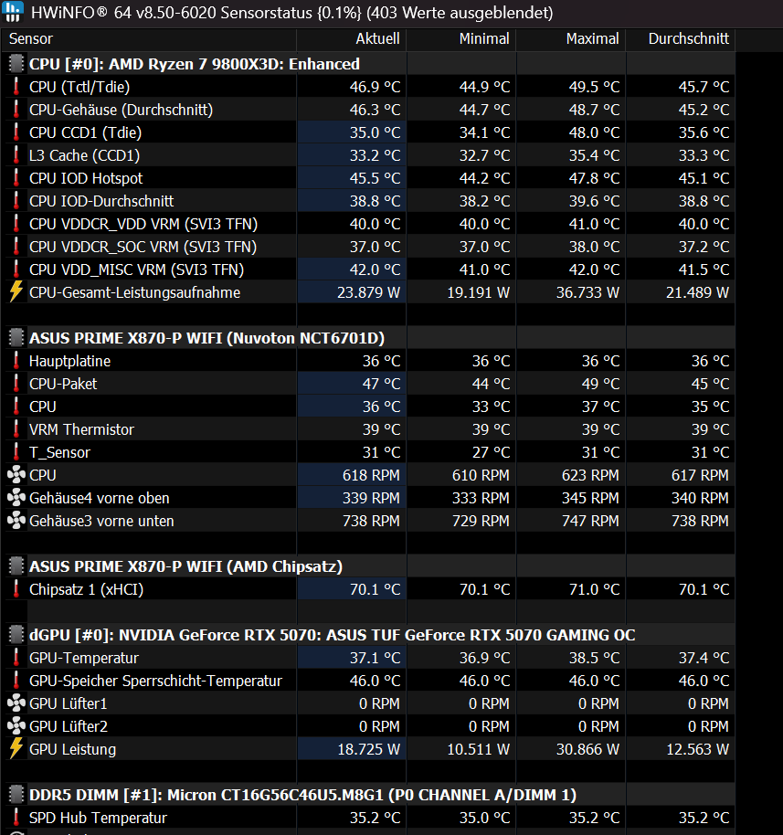Viewport: 783px width, 835px height.
Task: Click thermometer icon beside VRM Thermistor
Action: [x=16, y=429]
